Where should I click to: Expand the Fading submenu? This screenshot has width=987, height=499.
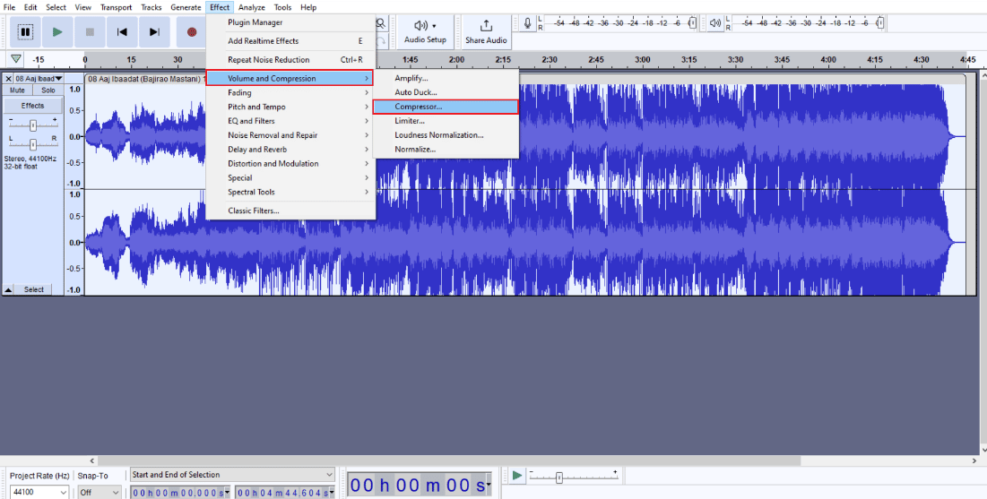tap(290, 92)
